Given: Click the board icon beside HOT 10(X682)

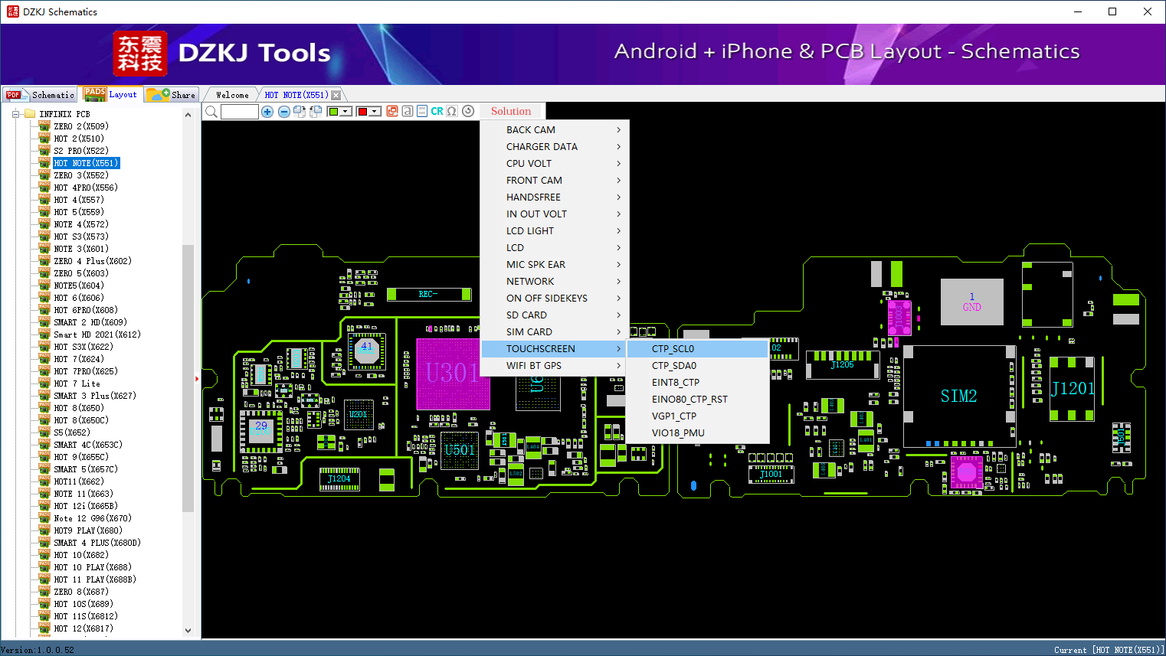Looking at the screenshot, I should pos(44,555).
